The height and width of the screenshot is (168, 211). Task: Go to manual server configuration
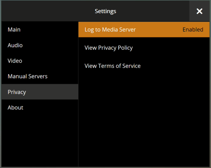coord(27,76)
